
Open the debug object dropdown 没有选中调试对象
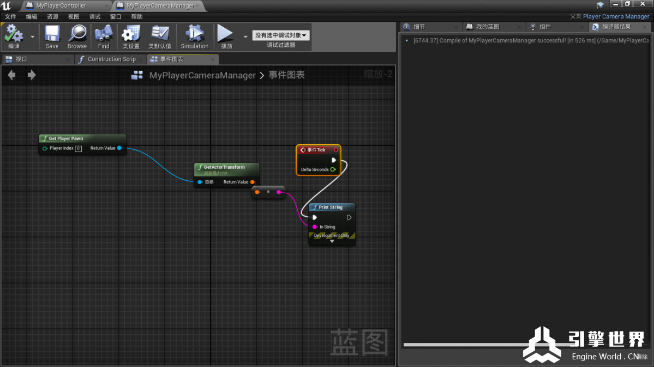281,35
